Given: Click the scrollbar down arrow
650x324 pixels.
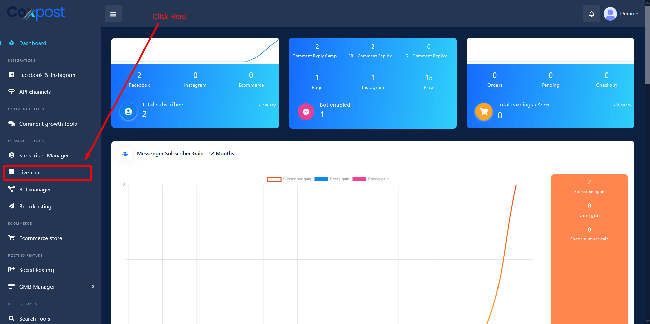Looking at the screenshot, I should click(x=647, y=321).
